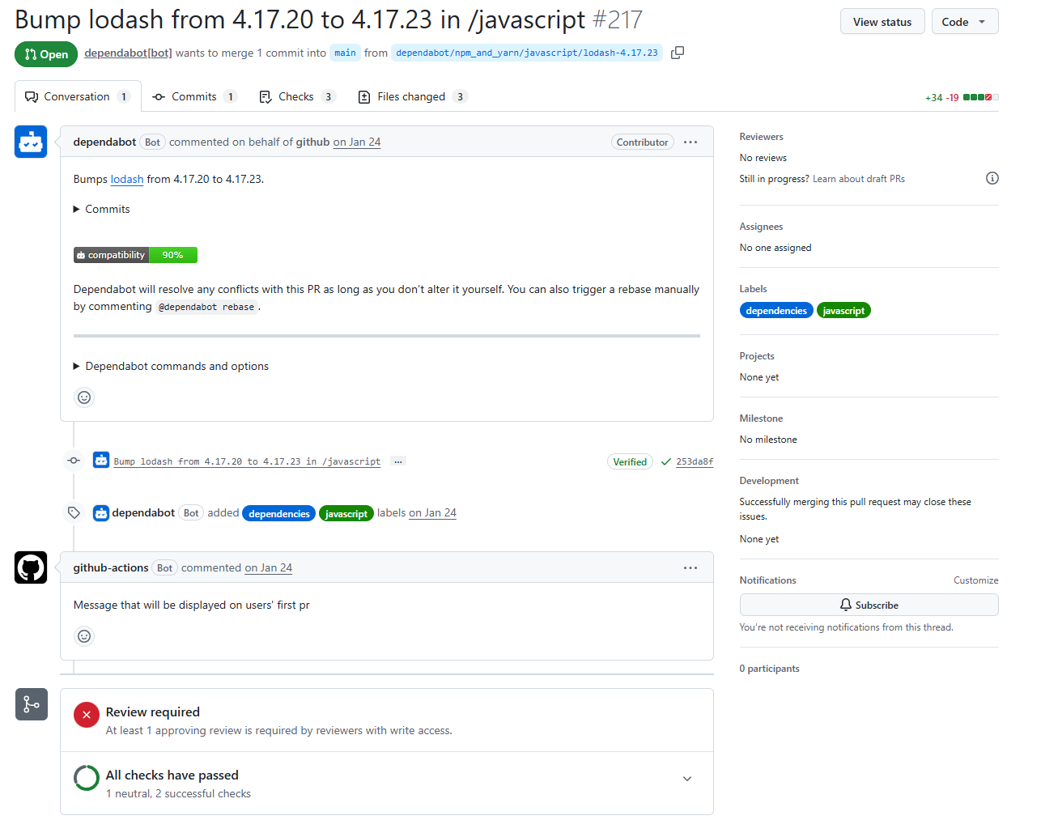Click the '0 participants' text

(770, 669)
